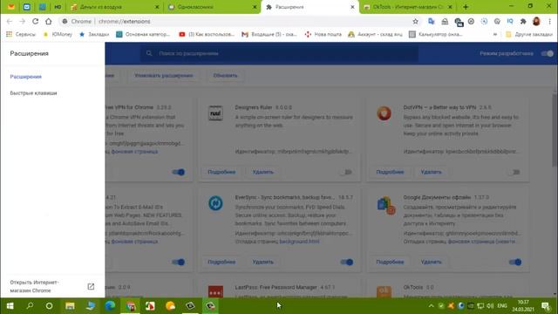Disable the EverSync extension switch
Viewport: 558px width, 314px height.
tap(346, 262)
